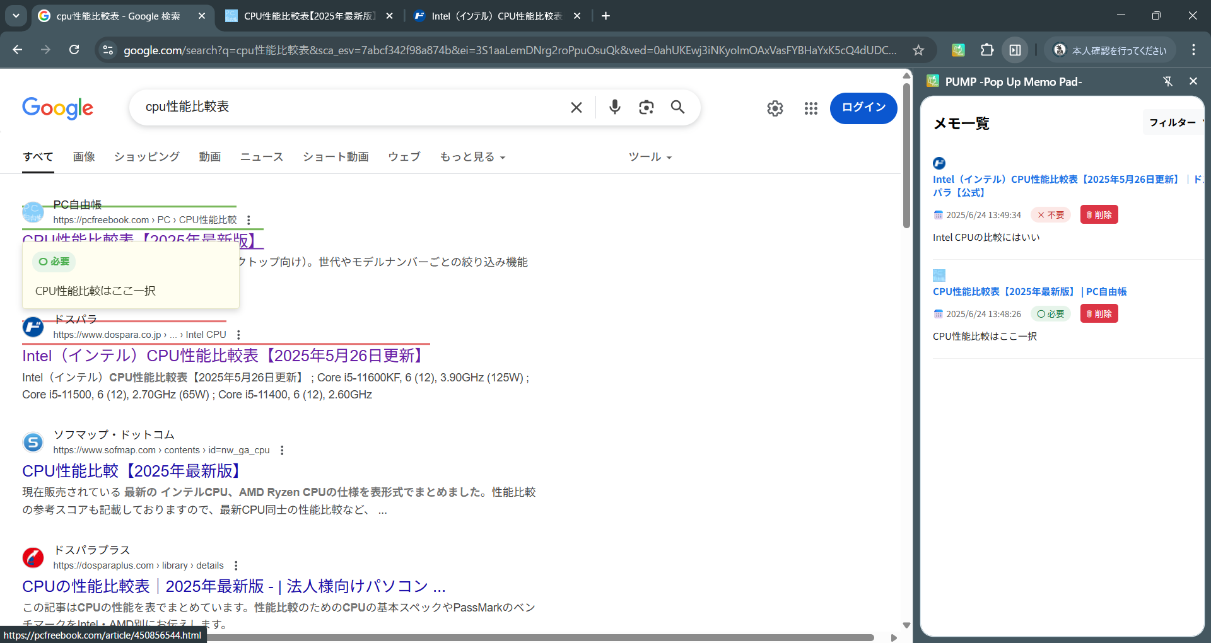Toggle the side panel icon
The image size is (1211, 643).
[x=1015, y=50]
